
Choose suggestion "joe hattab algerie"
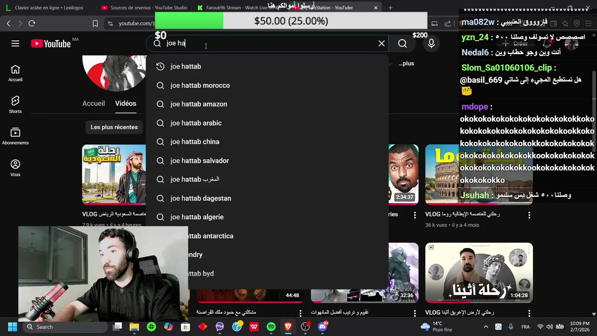point(267,217)
